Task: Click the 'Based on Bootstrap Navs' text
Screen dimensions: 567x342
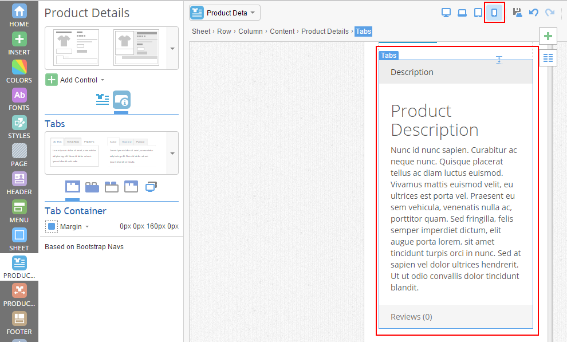Action: pos(84,246)
